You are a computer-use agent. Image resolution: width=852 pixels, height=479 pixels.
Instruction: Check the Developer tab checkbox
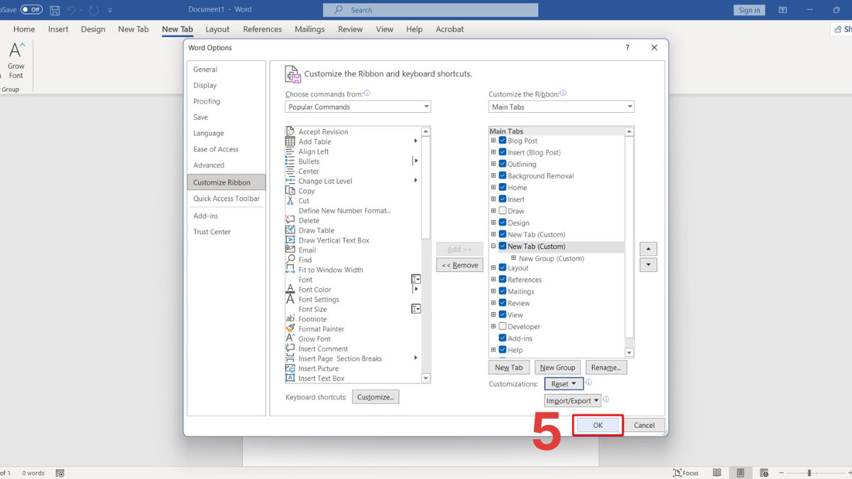[503, 326]
